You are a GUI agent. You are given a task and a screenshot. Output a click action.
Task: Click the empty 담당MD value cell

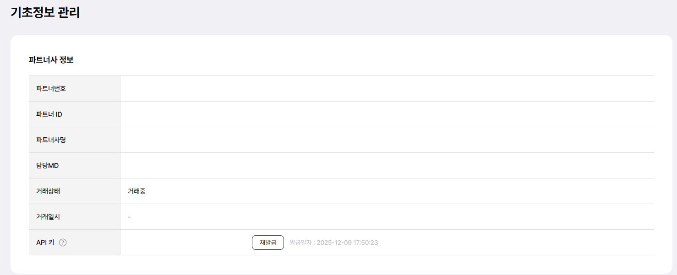coord(387,166)
